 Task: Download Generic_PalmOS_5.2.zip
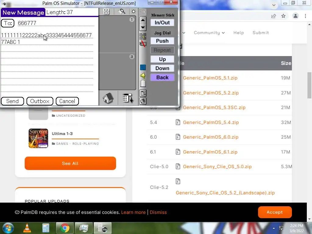click(x=211, y=93)
